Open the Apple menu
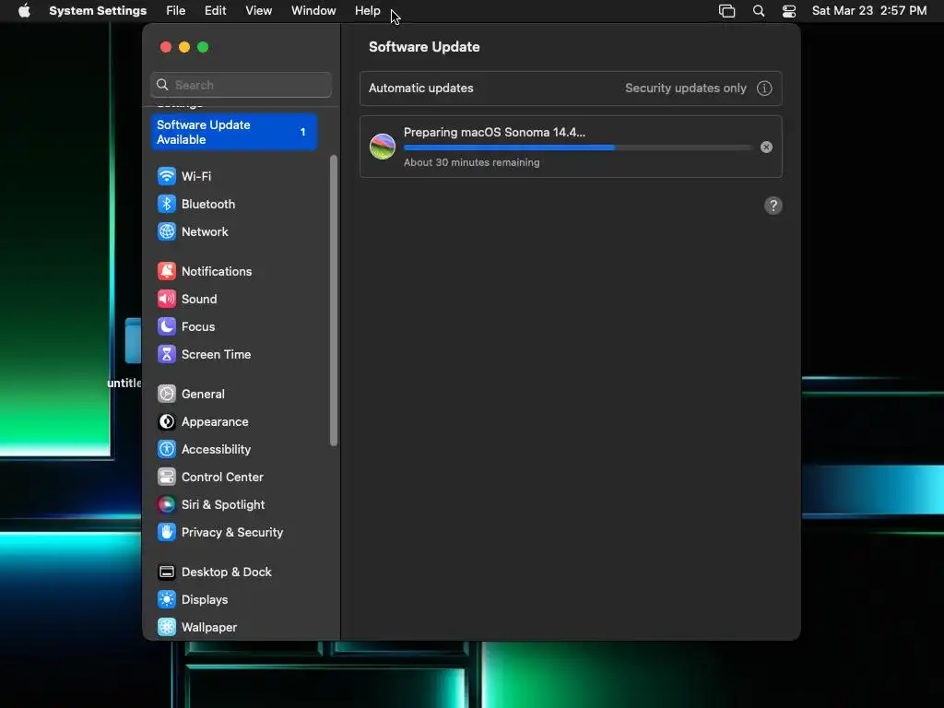 coord(24,11)
